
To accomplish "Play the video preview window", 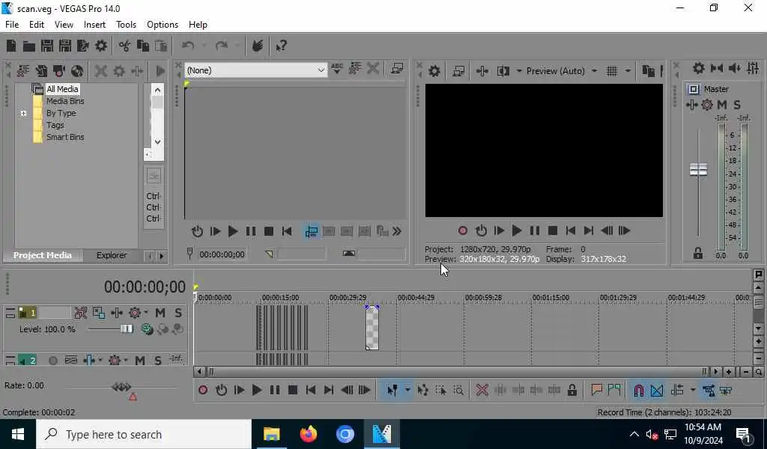I will [517, 230].
